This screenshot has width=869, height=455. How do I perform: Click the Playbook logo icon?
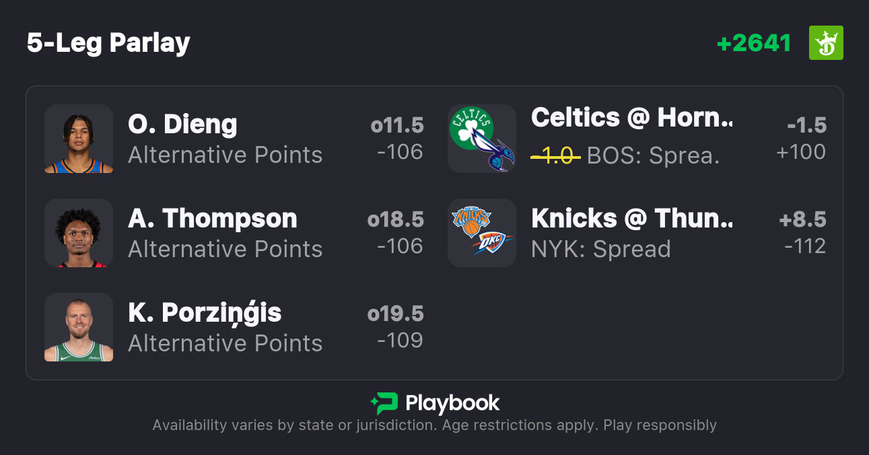pyautogui.click(x=384, y=403)
